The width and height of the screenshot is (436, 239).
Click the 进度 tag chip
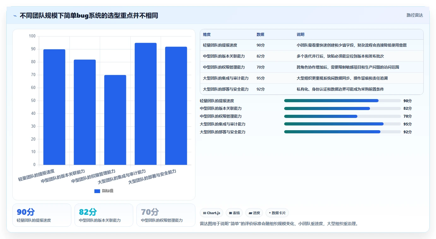click(254, 213)
